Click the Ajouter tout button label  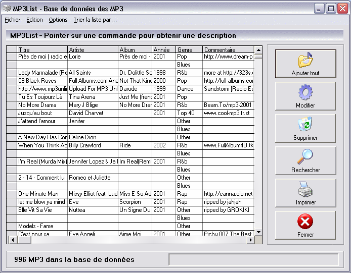point(305,73)
